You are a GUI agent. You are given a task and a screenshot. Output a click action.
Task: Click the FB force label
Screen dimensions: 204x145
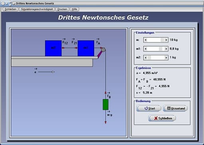tap(109, 95)
